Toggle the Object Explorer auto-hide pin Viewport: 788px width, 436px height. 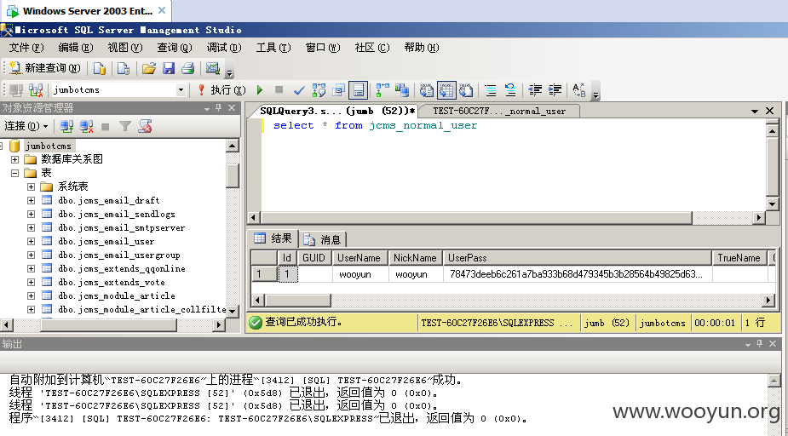click(219, 107)
